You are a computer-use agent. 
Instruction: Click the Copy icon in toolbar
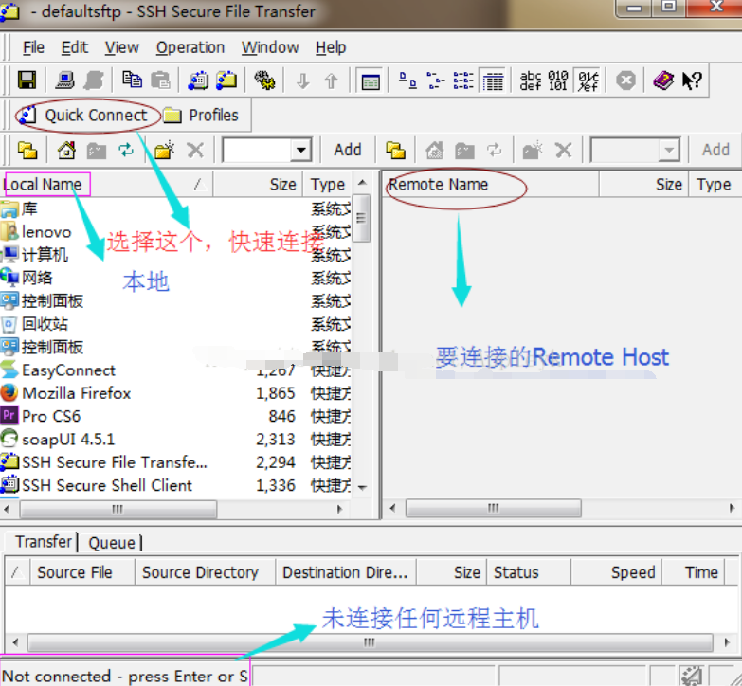pyautogui.click(x=132, y=80)
